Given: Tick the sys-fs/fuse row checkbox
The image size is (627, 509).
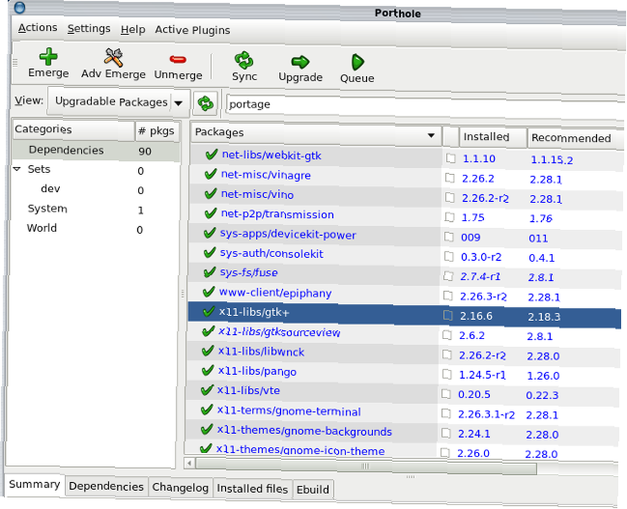Looking at the screenshot, I should point(448,276).
